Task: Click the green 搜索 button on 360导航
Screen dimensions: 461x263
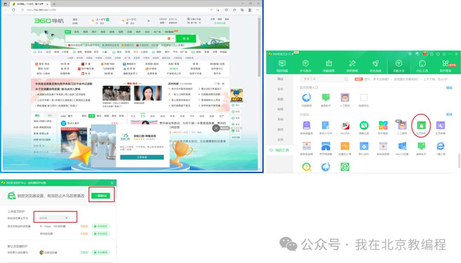Action: [186, 38]
